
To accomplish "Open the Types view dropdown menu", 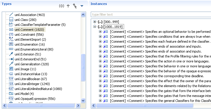I will pyautogui.click(x=82, y=6).
